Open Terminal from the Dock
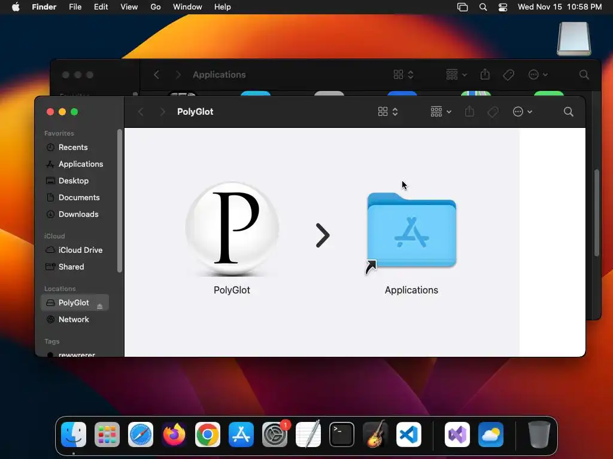The height and width of the screenshot is (459, 613). 342,434
